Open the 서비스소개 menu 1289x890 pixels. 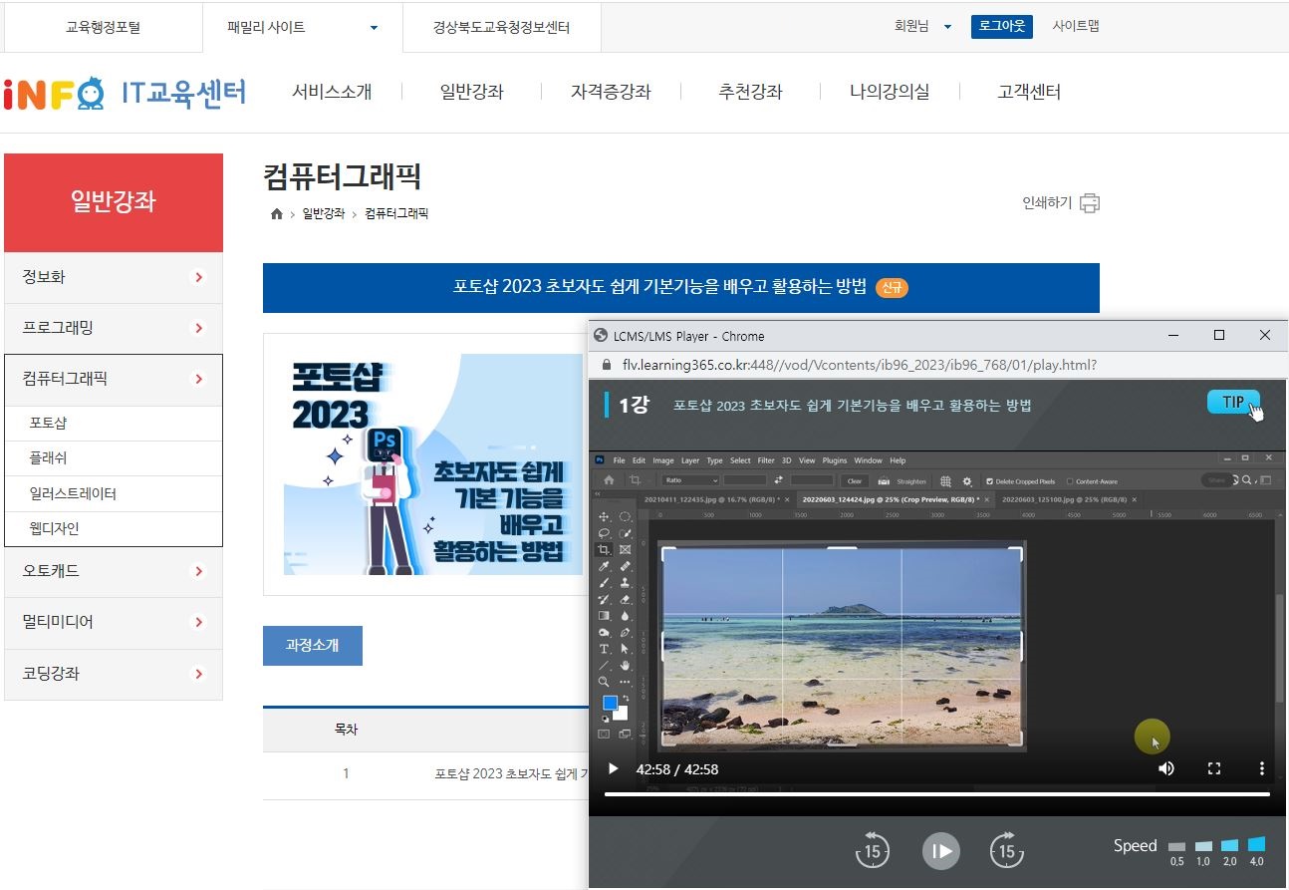332,92
